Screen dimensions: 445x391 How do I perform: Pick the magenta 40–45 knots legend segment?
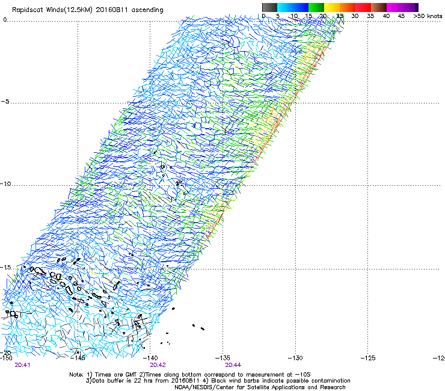point(394,7)
